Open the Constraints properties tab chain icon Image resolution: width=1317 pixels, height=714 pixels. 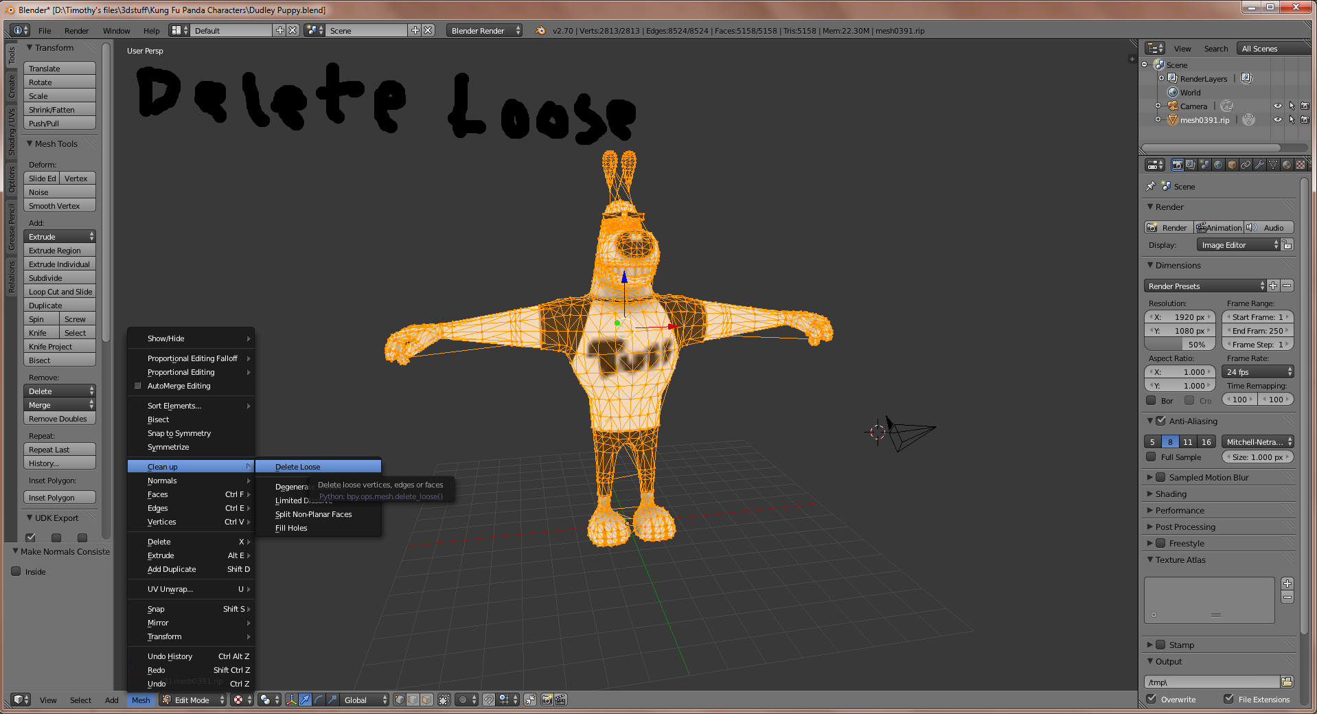tap(1246, 165)
